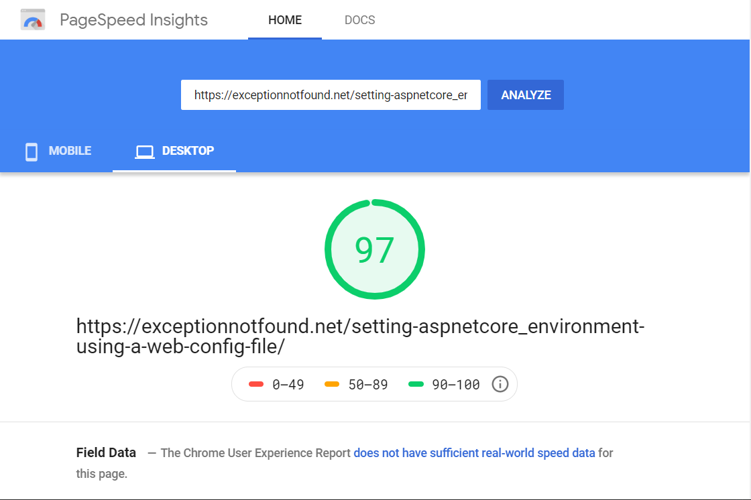Click the red 0–49 legend marker
The width and height of the screenshot is (751, 500).
(256, 384)
